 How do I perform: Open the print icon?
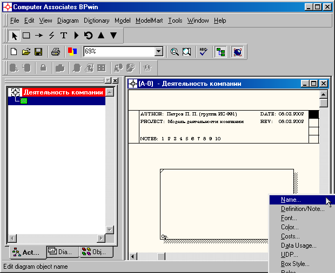(56, 52)
